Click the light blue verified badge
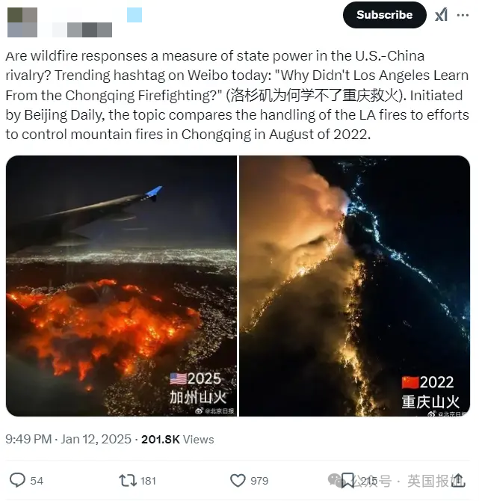479x501 pixels. 135,15
